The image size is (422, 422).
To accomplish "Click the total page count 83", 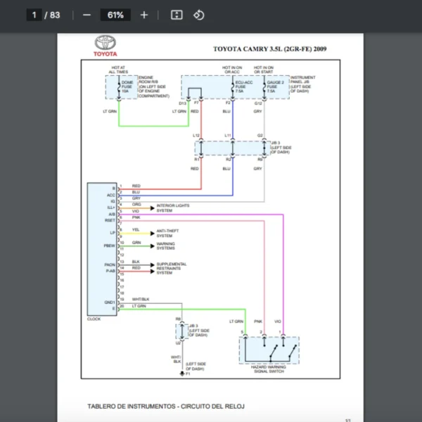I will click(55, 15).
